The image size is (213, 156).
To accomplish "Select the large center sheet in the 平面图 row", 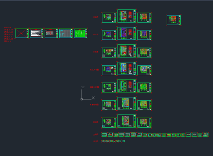I will (x=127, y=16).
